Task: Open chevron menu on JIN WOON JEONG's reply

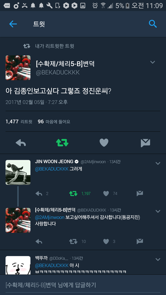Action: coord(158,163)
